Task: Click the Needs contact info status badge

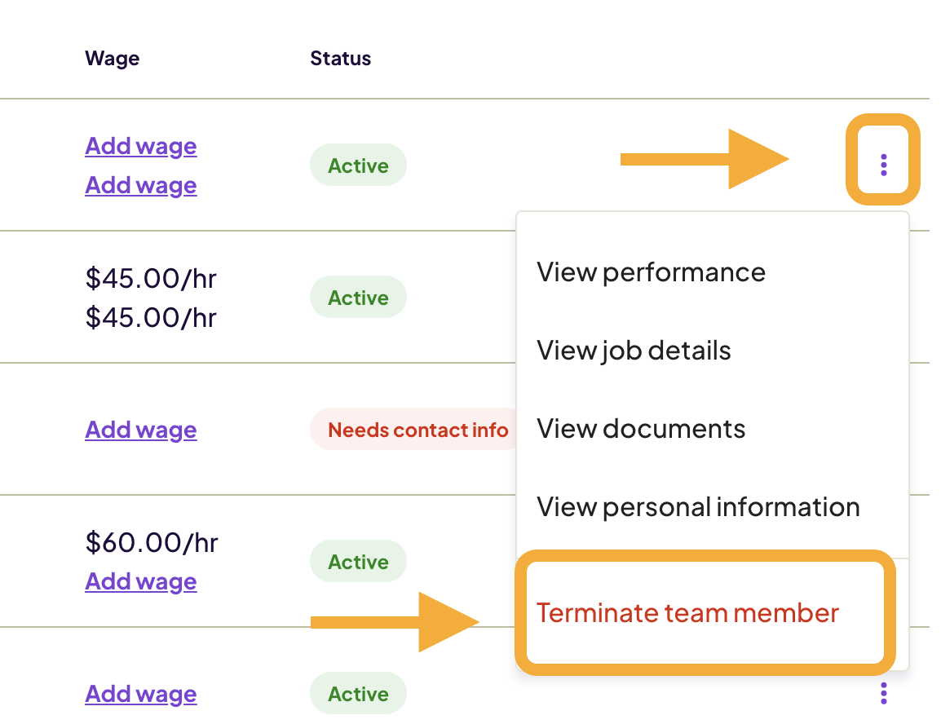Action: (417, 429)
